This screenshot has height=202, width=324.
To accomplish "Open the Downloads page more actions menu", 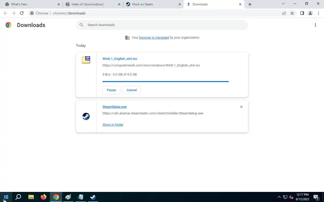I will (315, 25).
